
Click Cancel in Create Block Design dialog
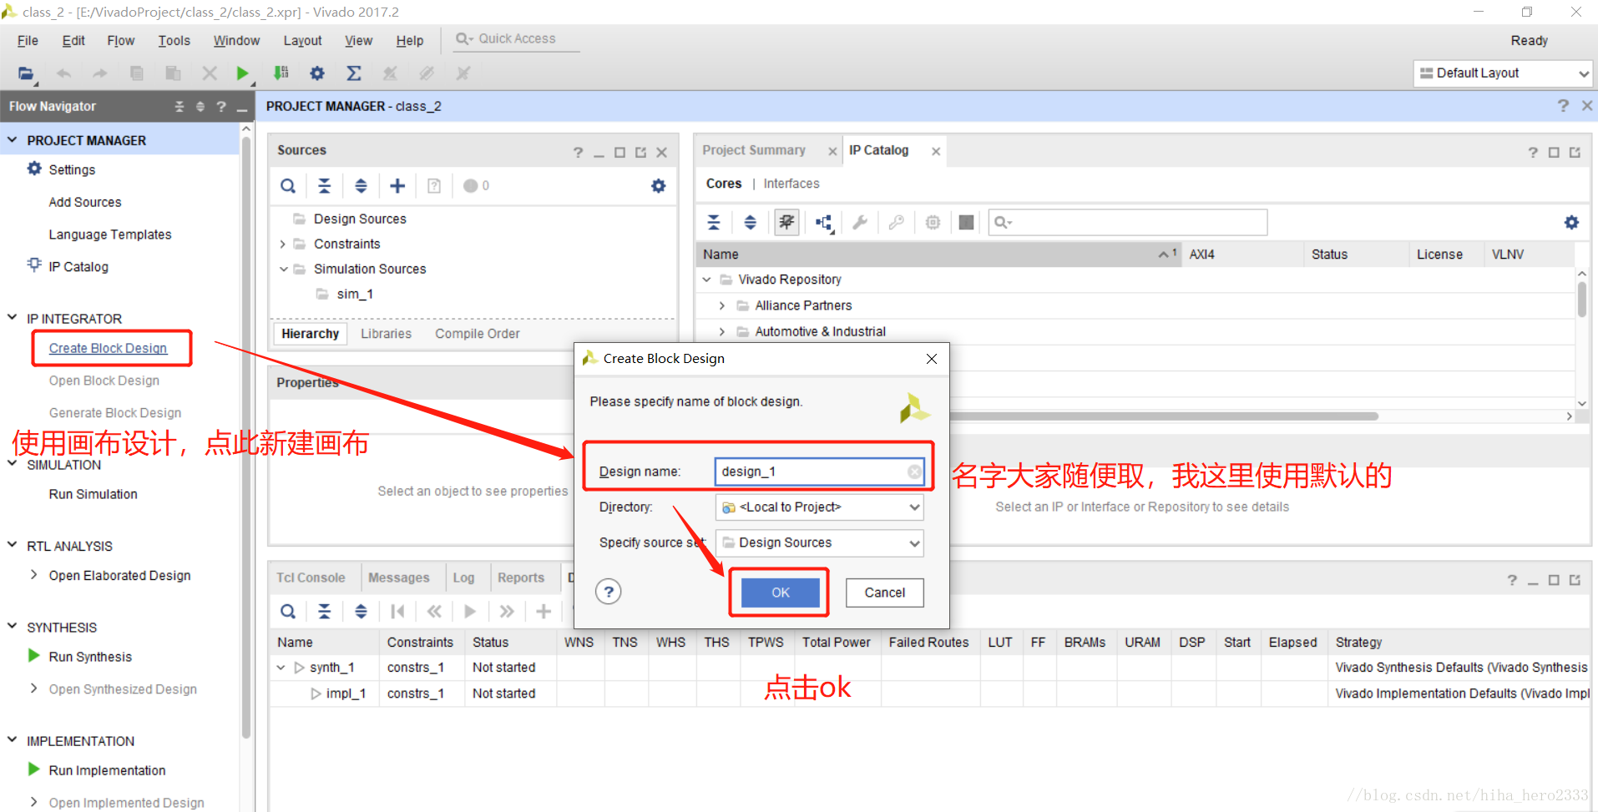(x=884, y=593)
